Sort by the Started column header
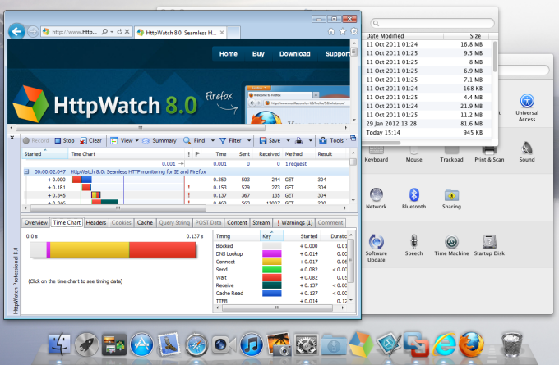This screenshot has height=365, width=559. (x=45, y=153)
